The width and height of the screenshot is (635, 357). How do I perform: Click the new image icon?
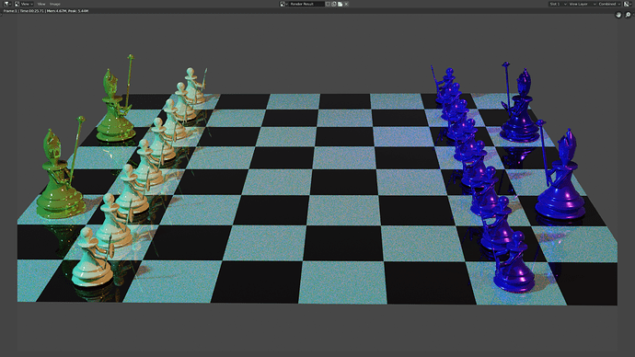click(x=334, y=4)
